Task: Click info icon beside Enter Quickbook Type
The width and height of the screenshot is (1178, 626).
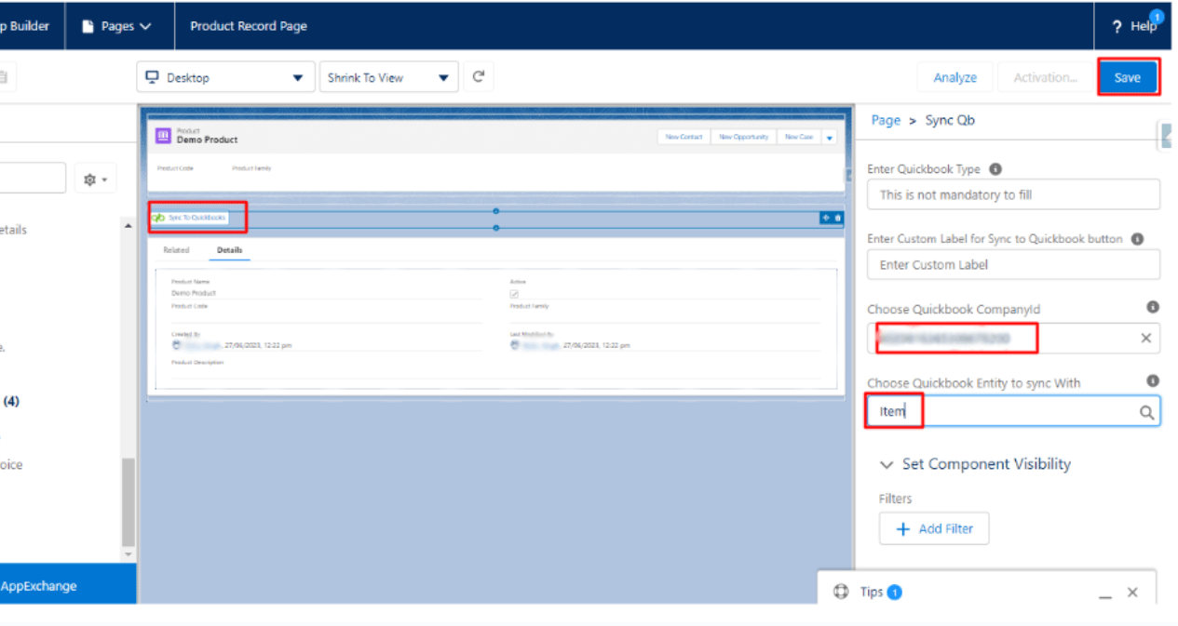Action: coord(995,169)
